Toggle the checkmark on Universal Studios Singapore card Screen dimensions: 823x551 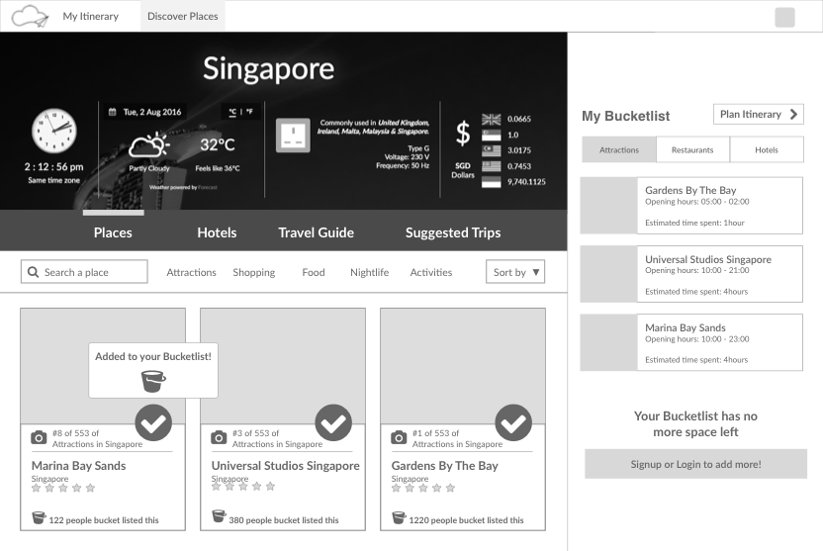coord(333,422)
